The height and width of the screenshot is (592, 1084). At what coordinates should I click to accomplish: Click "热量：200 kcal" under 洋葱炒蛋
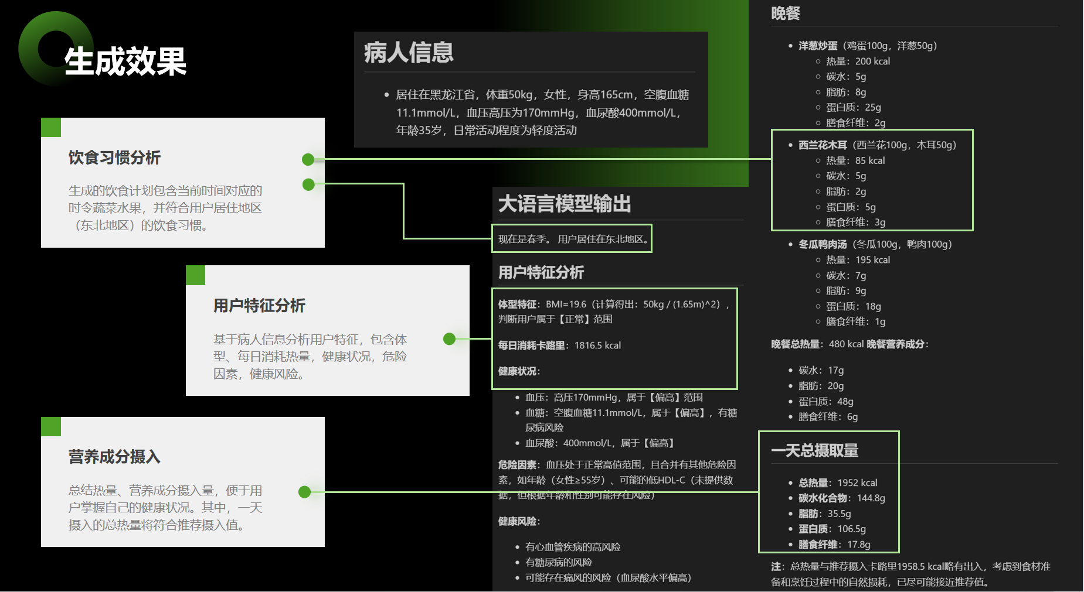tap(858, 61)
